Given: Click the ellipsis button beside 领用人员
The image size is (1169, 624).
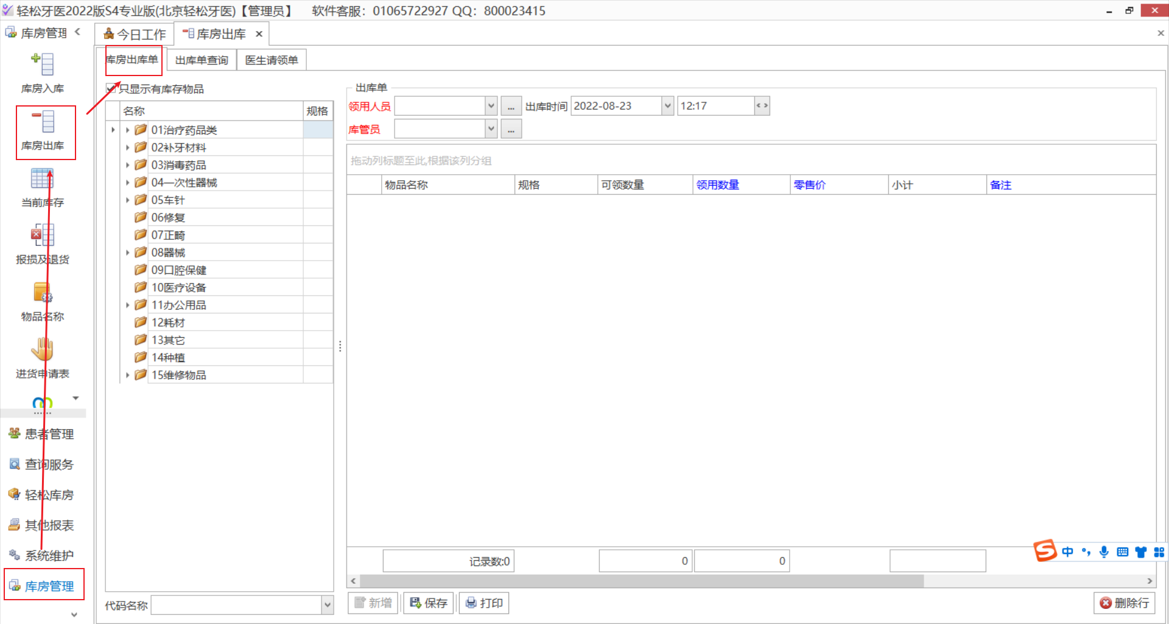Looking at the screenshot, I should [x=511, y=106].
